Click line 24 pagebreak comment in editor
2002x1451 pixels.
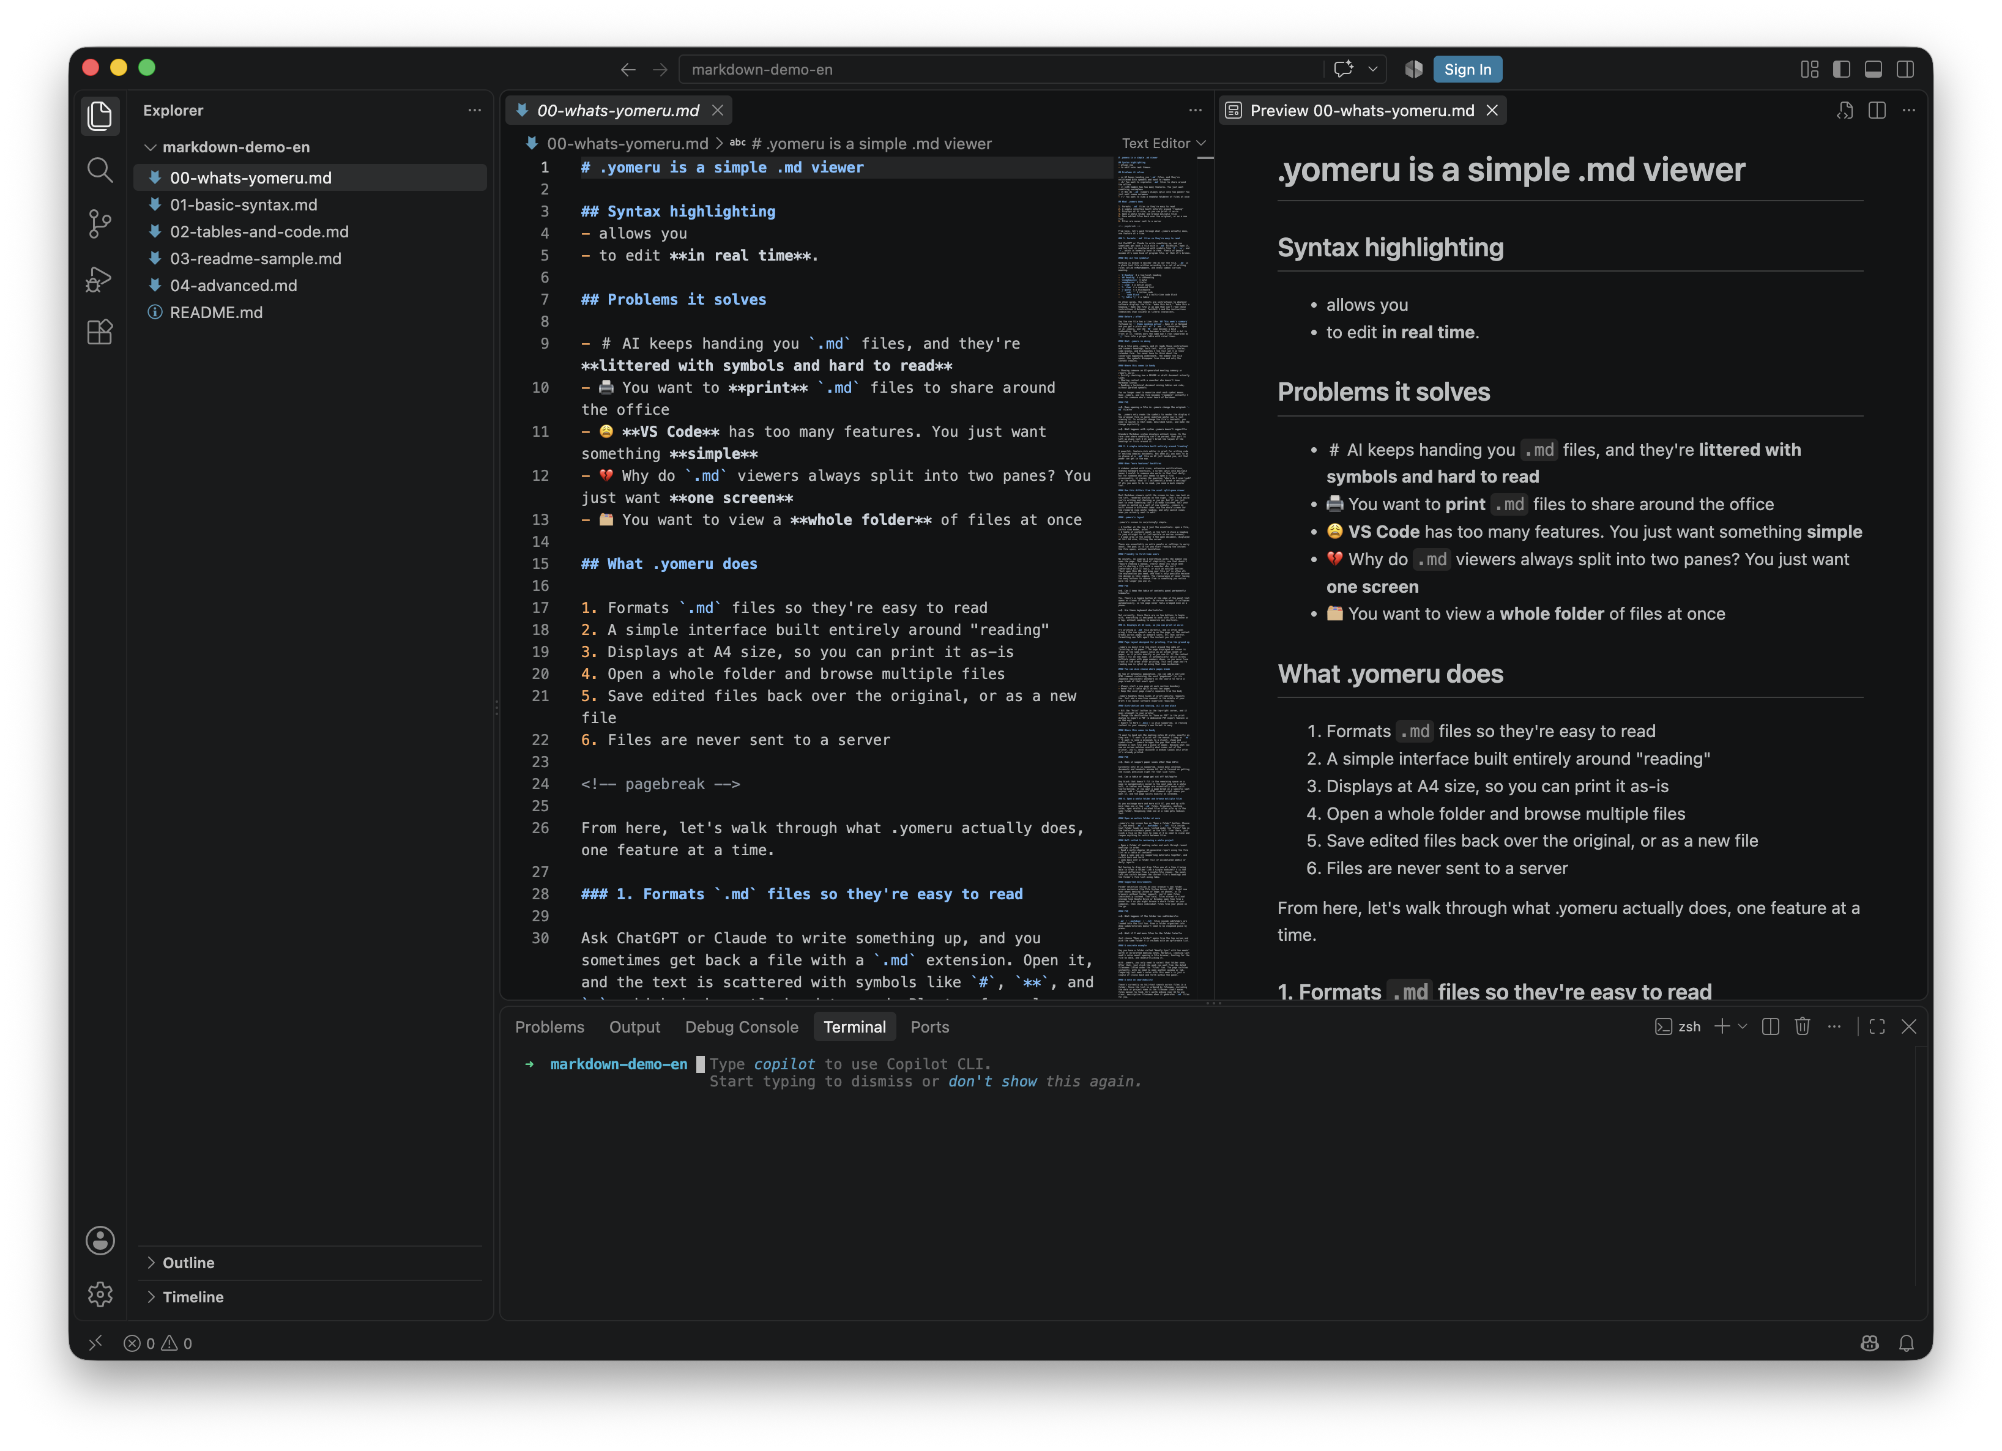(660, 784)
